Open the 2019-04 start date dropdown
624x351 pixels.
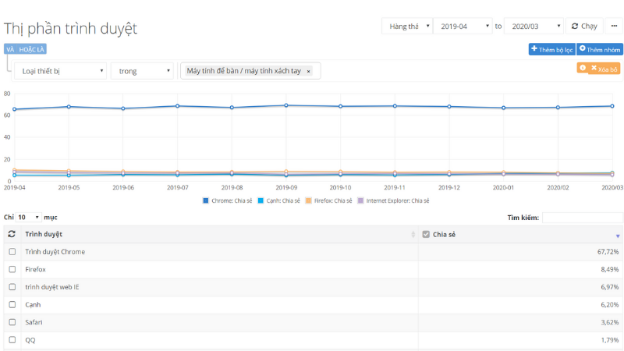point(463,26)
